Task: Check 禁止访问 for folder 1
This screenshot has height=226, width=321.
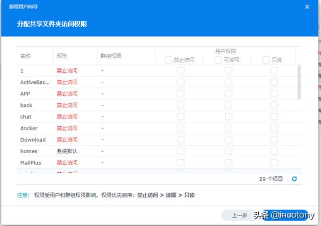Action: (x=181, y=70)
